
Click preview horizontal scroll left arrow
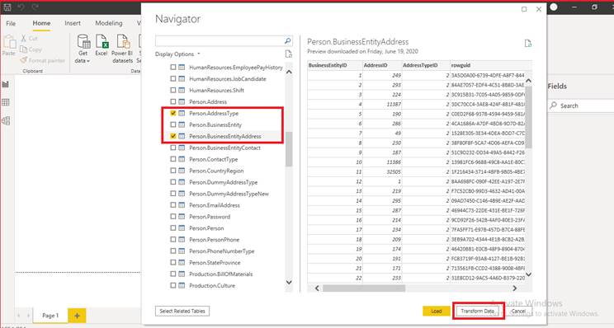(x=317, y=288)
